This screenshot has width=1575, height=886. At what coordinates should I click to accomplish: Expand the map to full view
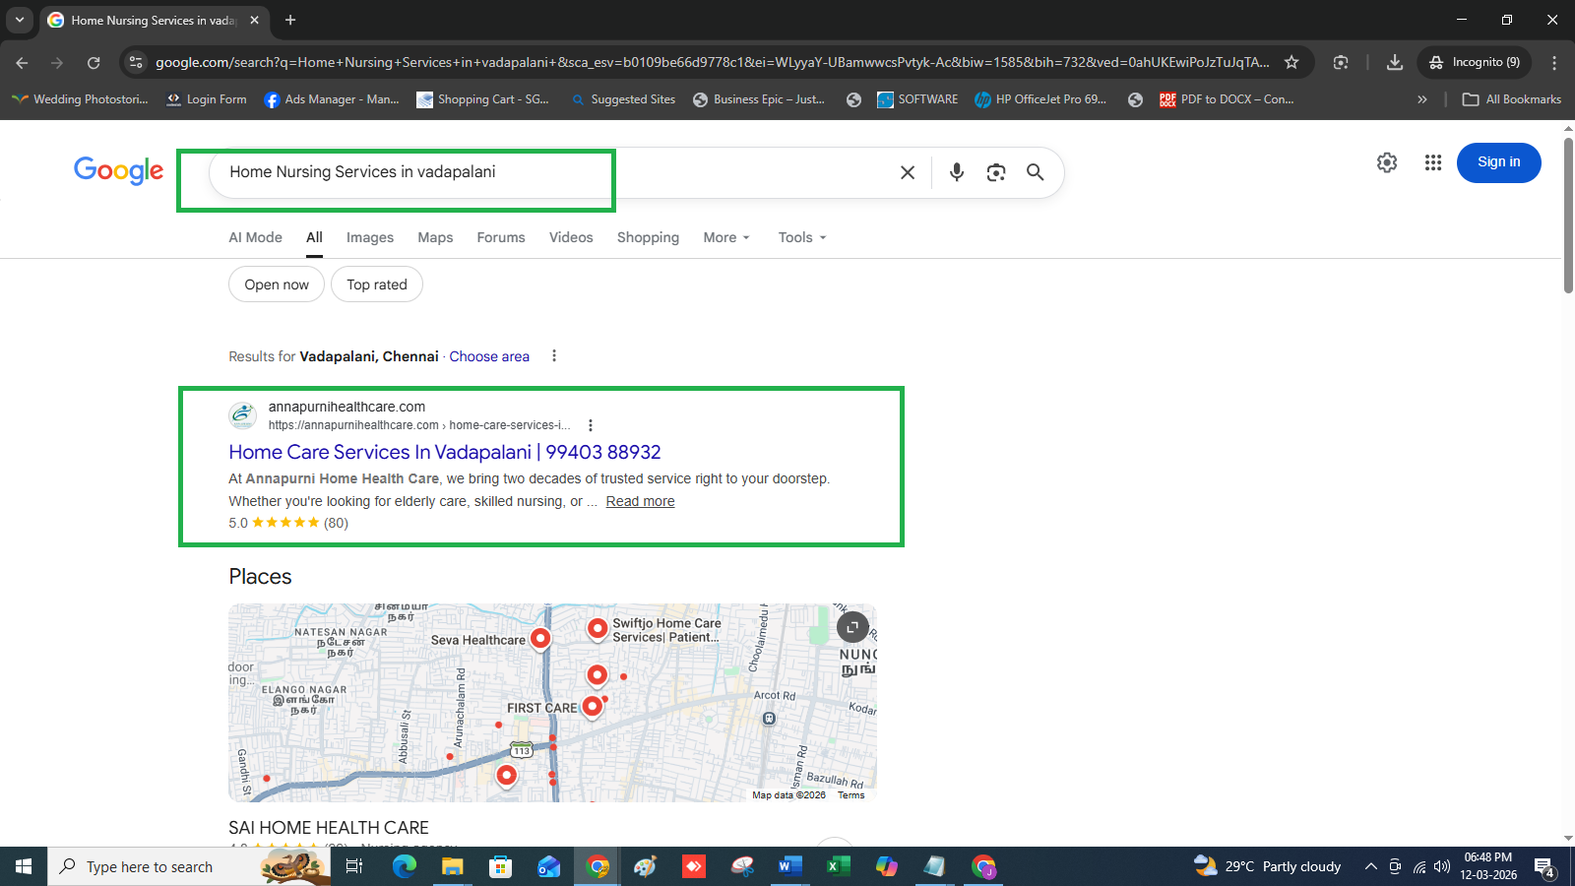(852, 626)
